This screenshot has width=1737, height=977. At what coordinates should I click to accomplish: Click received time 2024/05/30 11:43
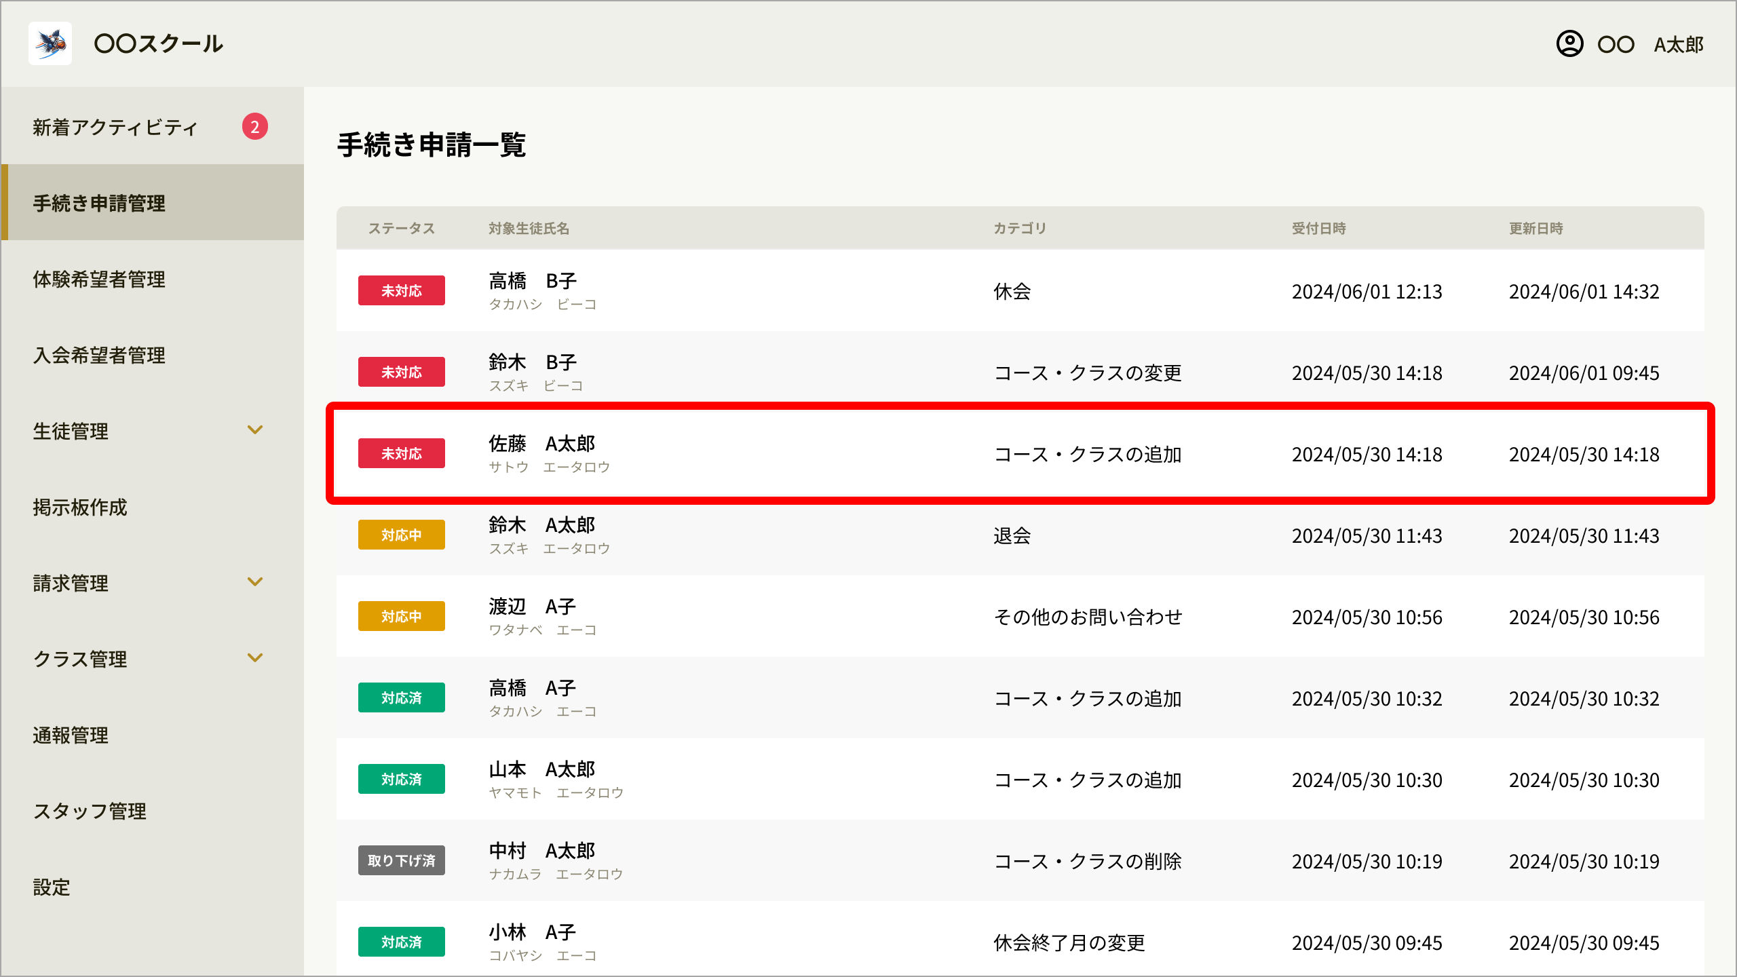[1367, 536]
